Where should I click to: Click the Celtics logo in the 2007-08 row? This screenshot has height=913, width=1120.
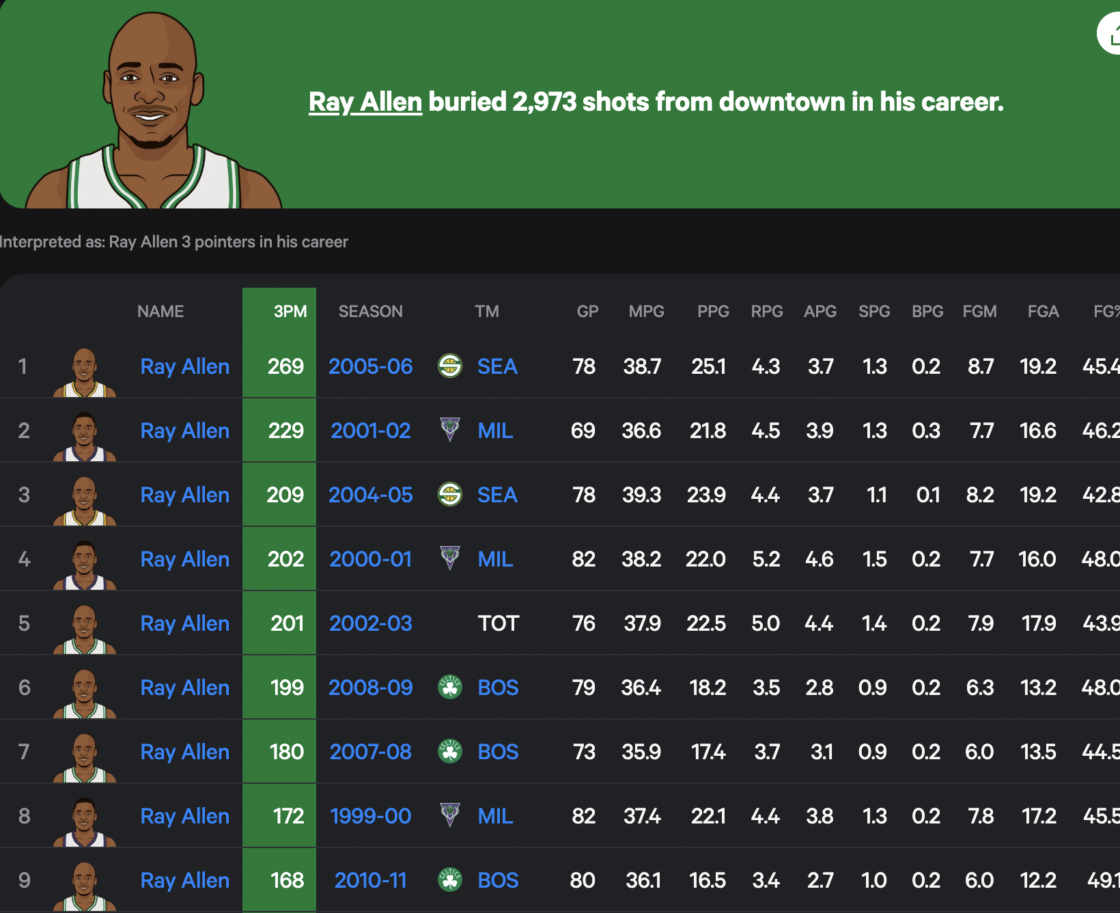[450, 751]
